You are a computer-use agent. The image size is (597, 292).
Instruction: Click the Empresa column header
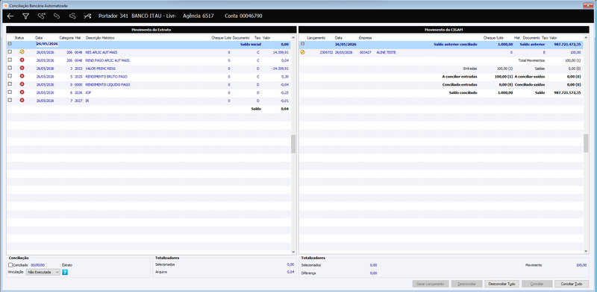(365, 38)
